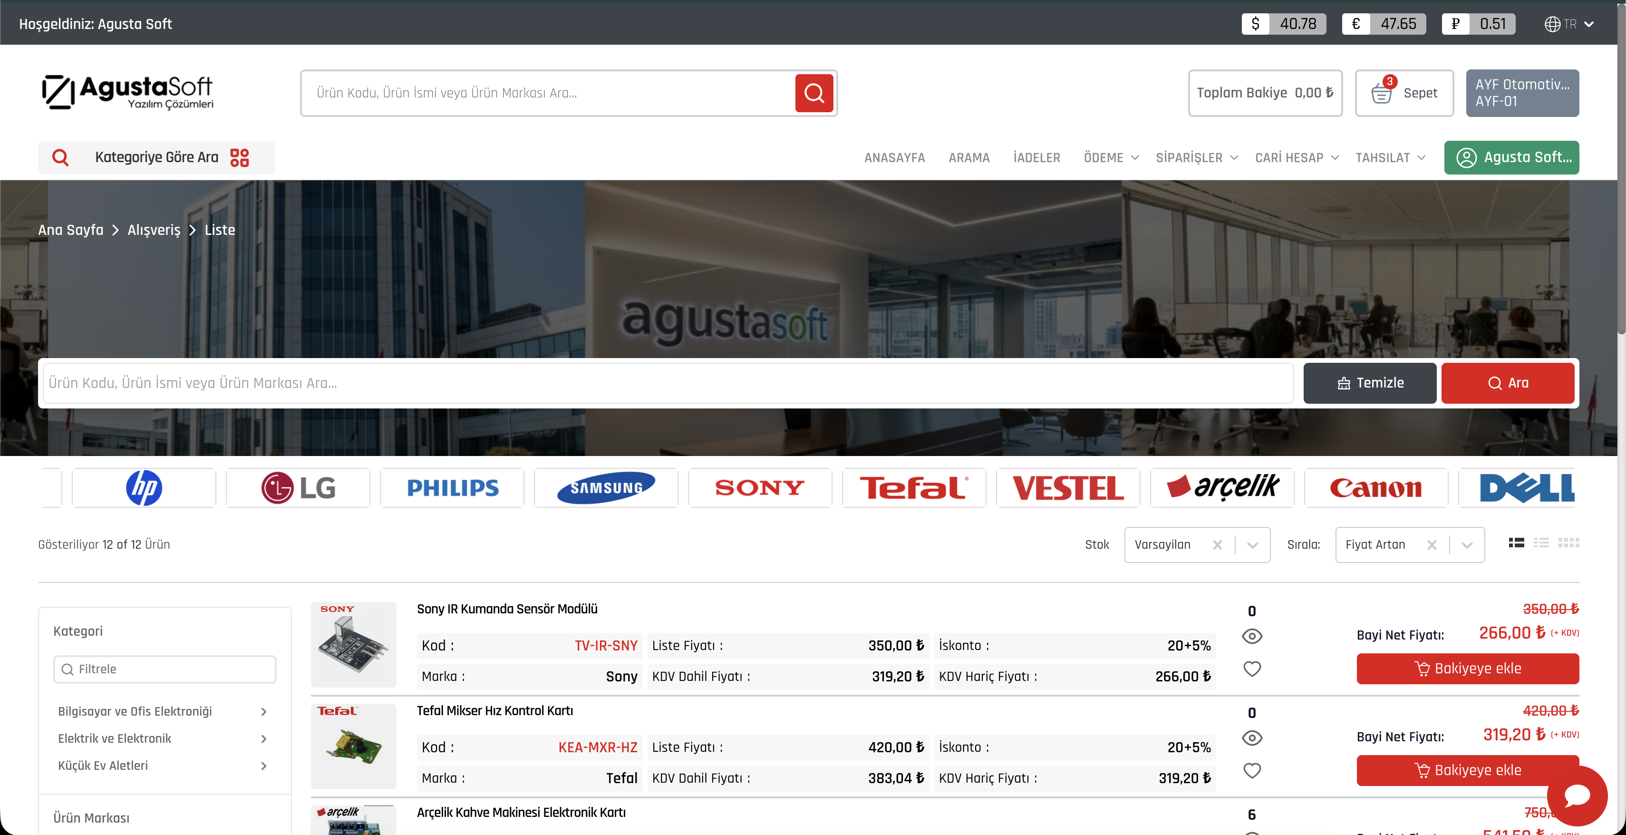Preview Sony IR Kumanda Sensör Modülü eye icon

coord(1252,636)
